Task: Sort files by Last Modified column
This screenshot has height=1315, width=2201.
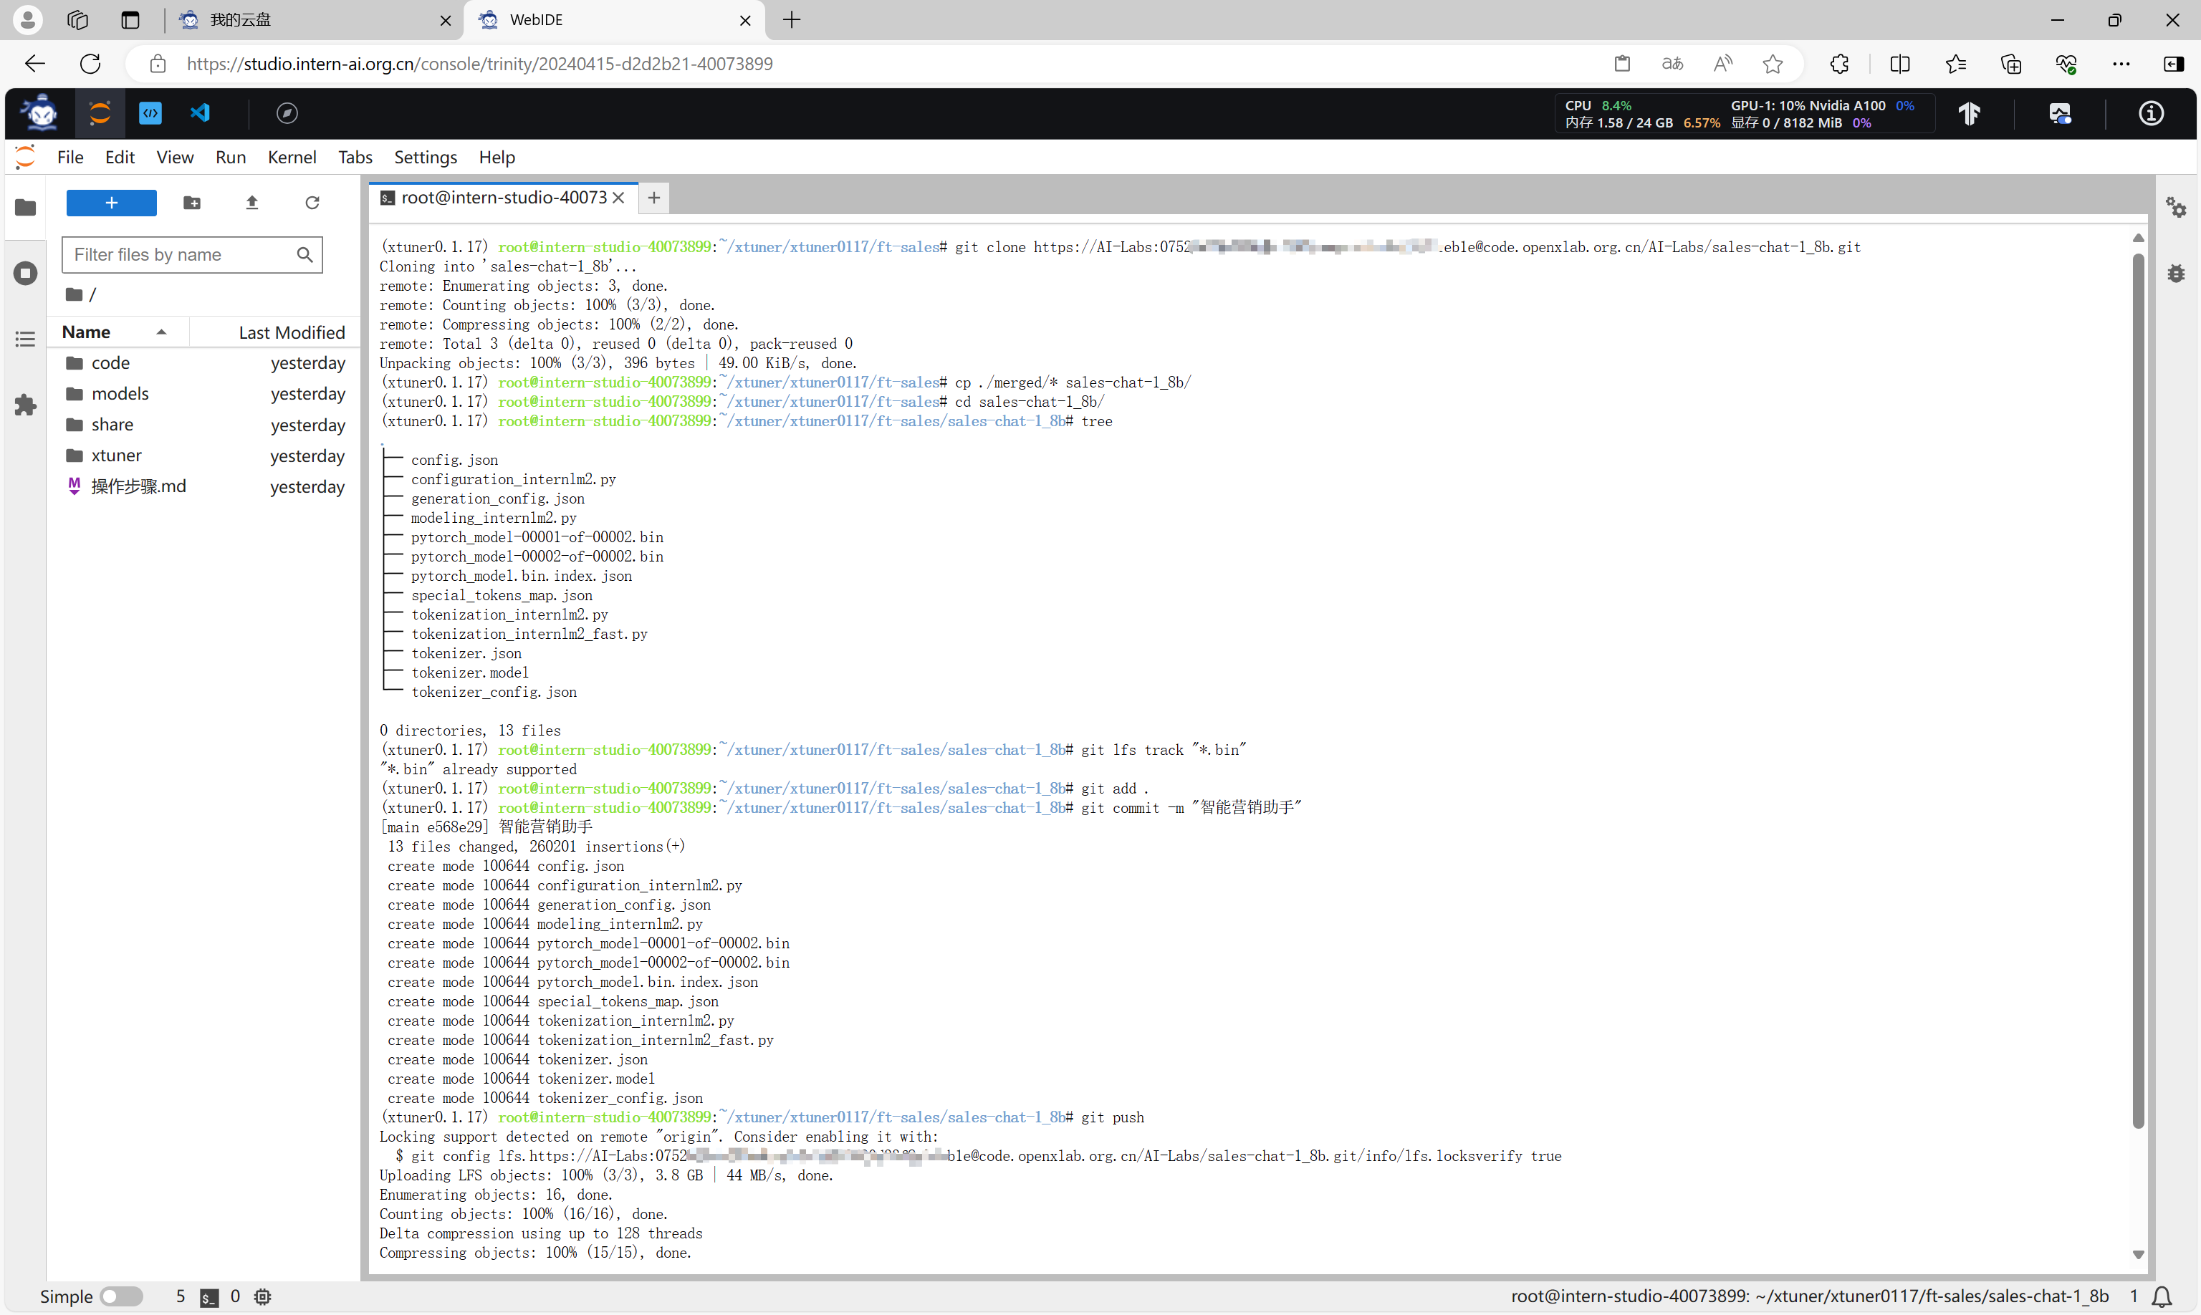Action: (275, 332)
